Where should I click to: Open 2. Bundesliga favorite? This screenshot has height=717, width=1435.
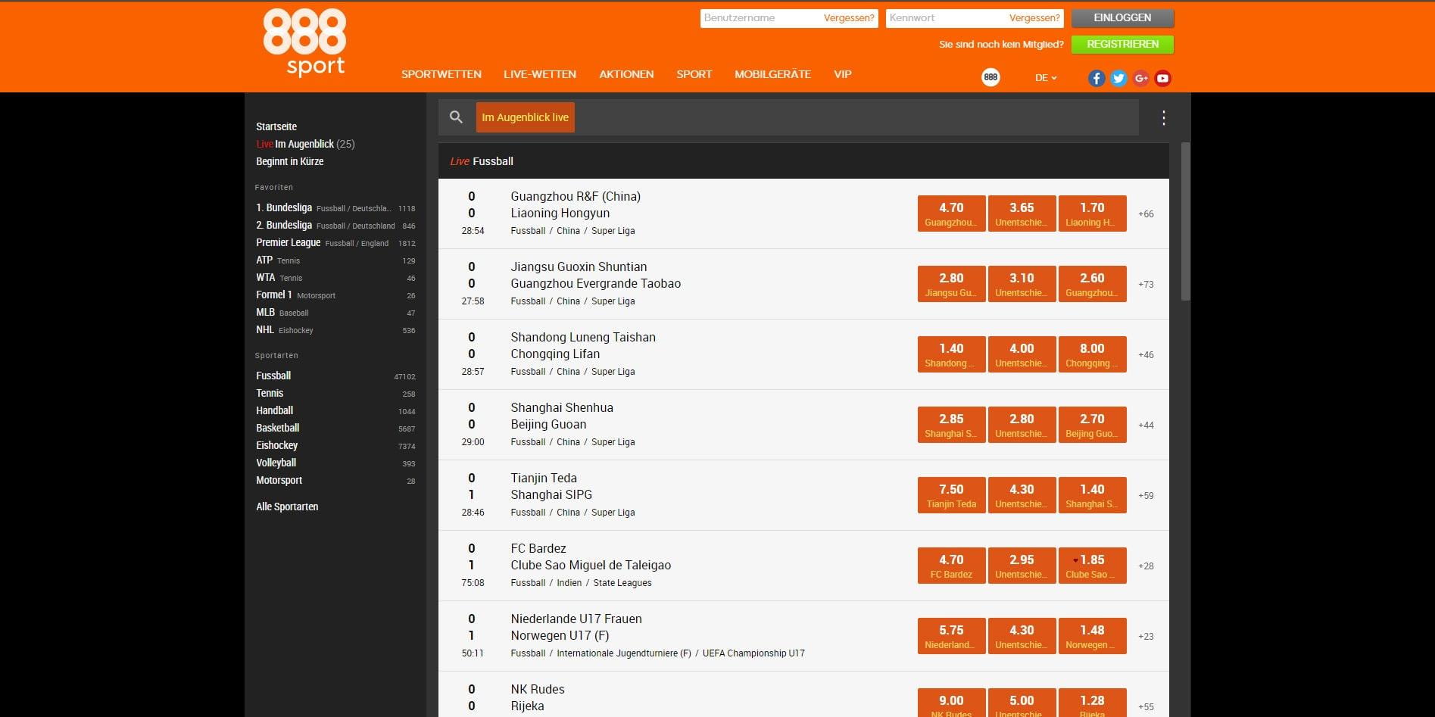click(335, 225)
